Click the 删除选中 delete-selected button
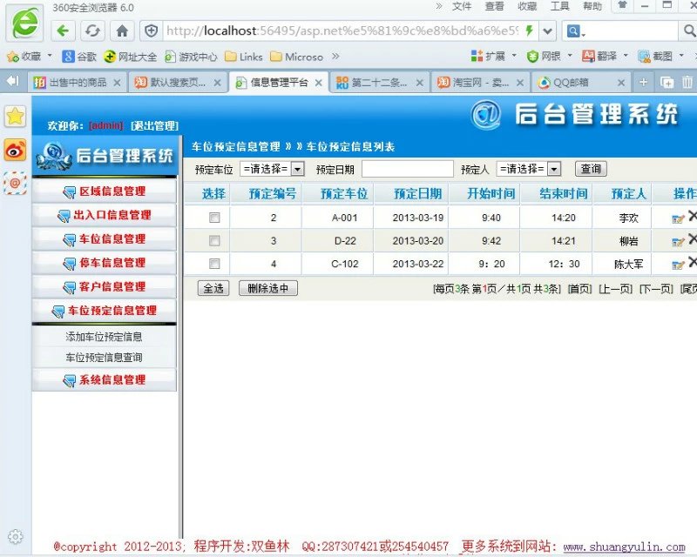The height and width of the screenshot is (557, 697). point(268,288)
